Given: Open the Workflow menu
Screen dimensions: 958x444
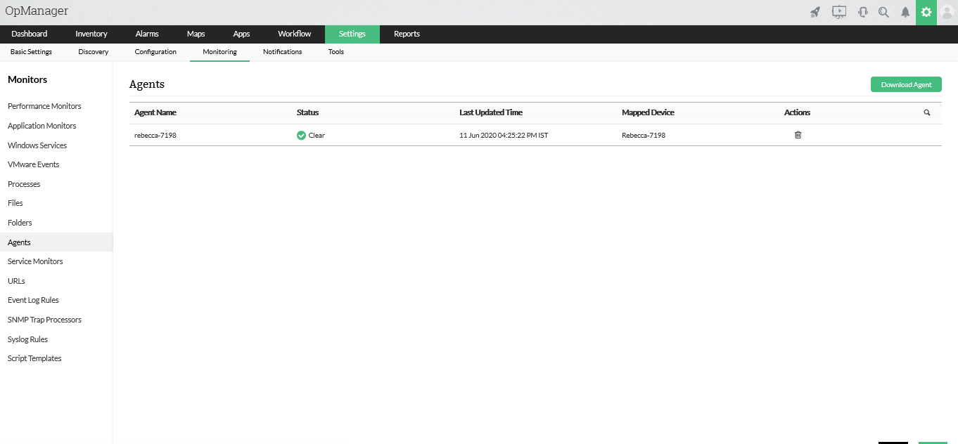Looking at the screenshot, I should [x=294, y=34].
